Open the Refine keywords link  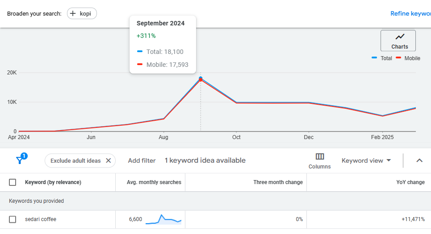410,13
